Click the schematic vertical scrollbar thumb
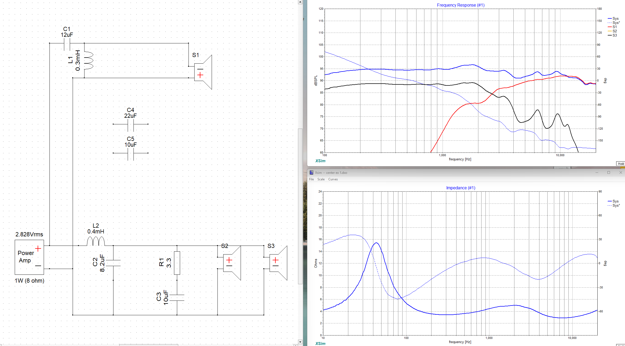 click(x=300, y=206)
